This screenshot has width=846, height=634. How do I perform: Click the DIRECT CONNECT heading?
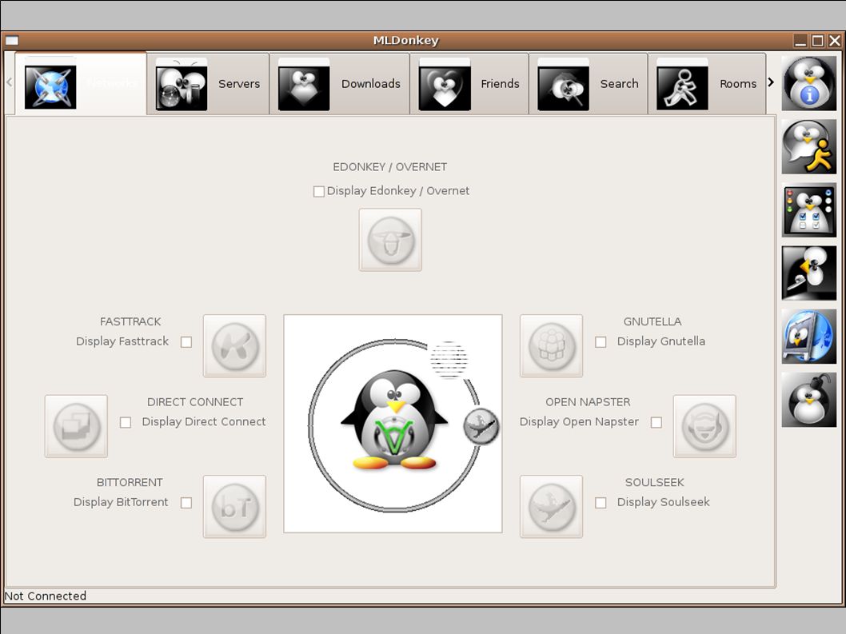point(195,402)
